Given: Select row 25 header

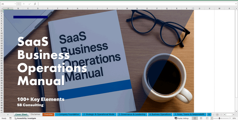Looking at the screenshot, I should pyautogui.click(x=2, y=70).
